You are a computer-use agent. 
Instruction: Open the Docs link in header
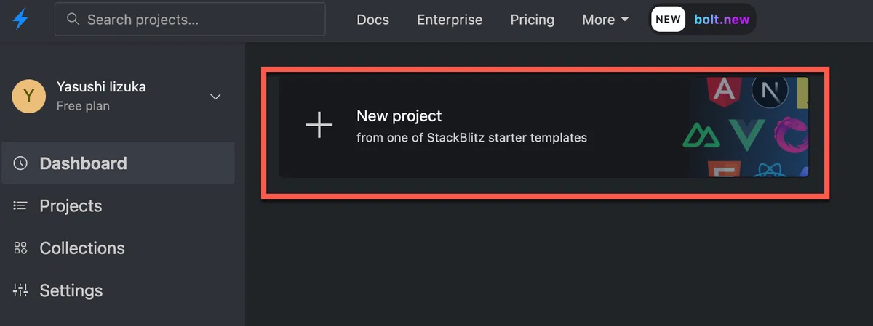(x=372, y=20)
